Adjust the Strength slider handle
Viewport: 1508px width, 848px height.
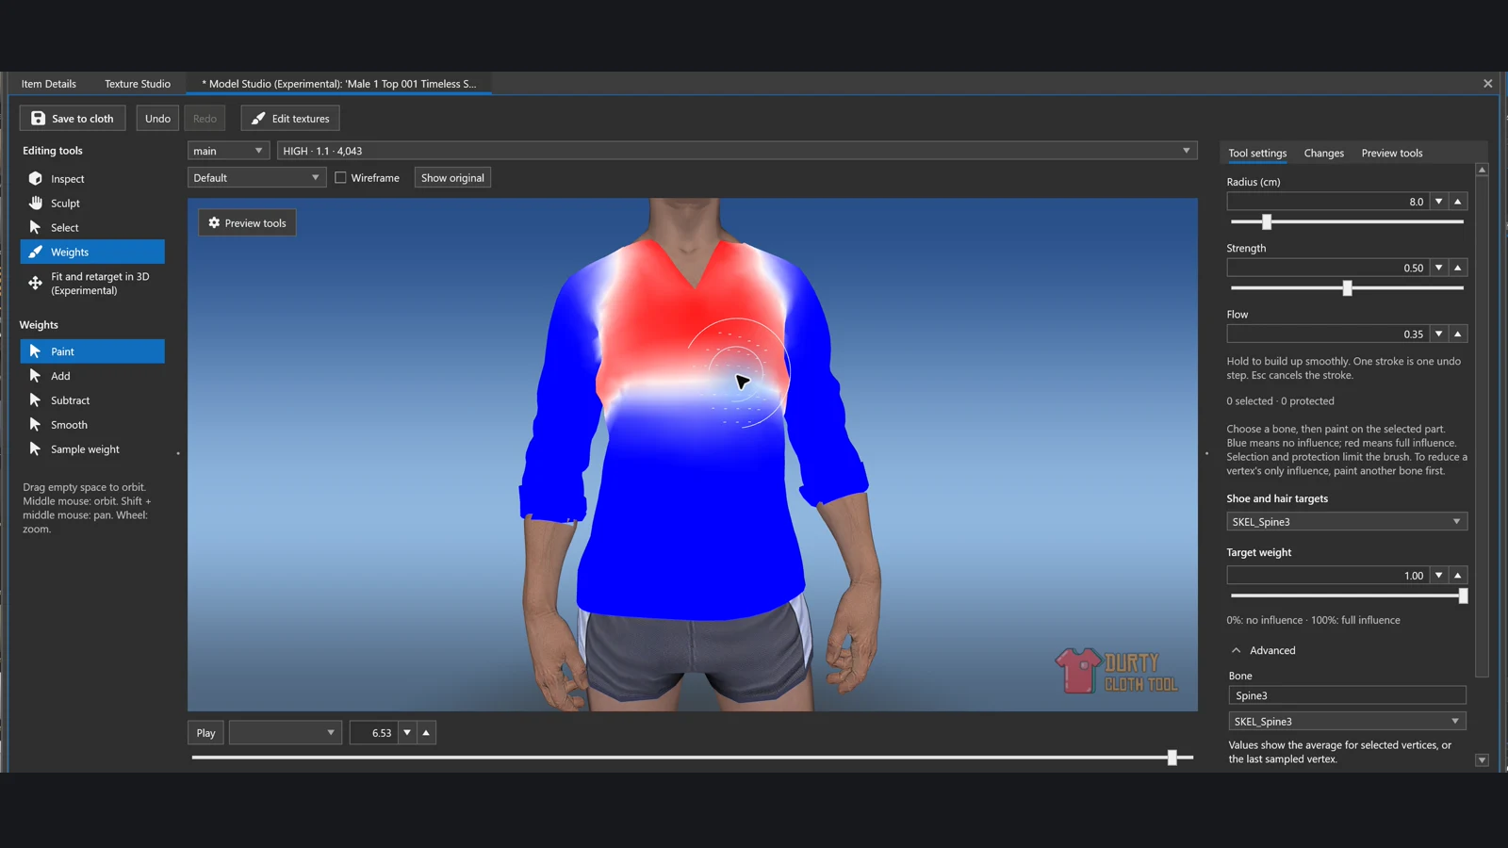coord(1347,288)
